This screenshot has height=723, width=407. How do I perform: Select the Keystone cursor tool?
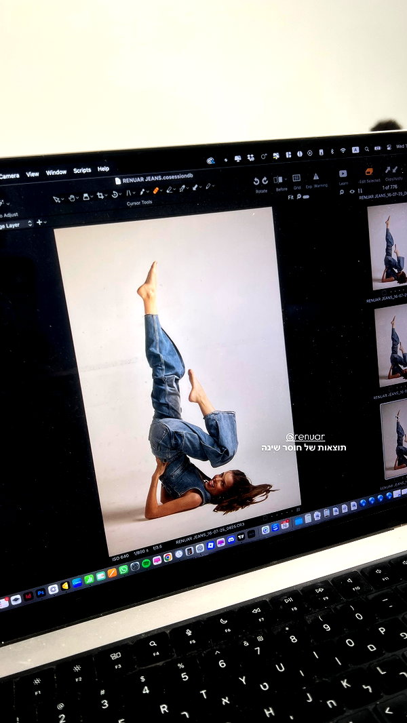129,193
